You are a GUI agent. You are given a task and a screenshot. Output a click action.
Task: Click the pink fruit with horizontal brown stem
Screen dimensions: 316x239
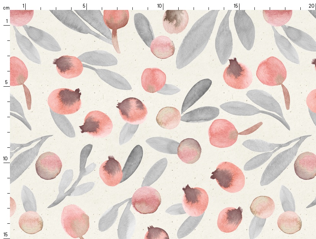click(x=223, y=133)
